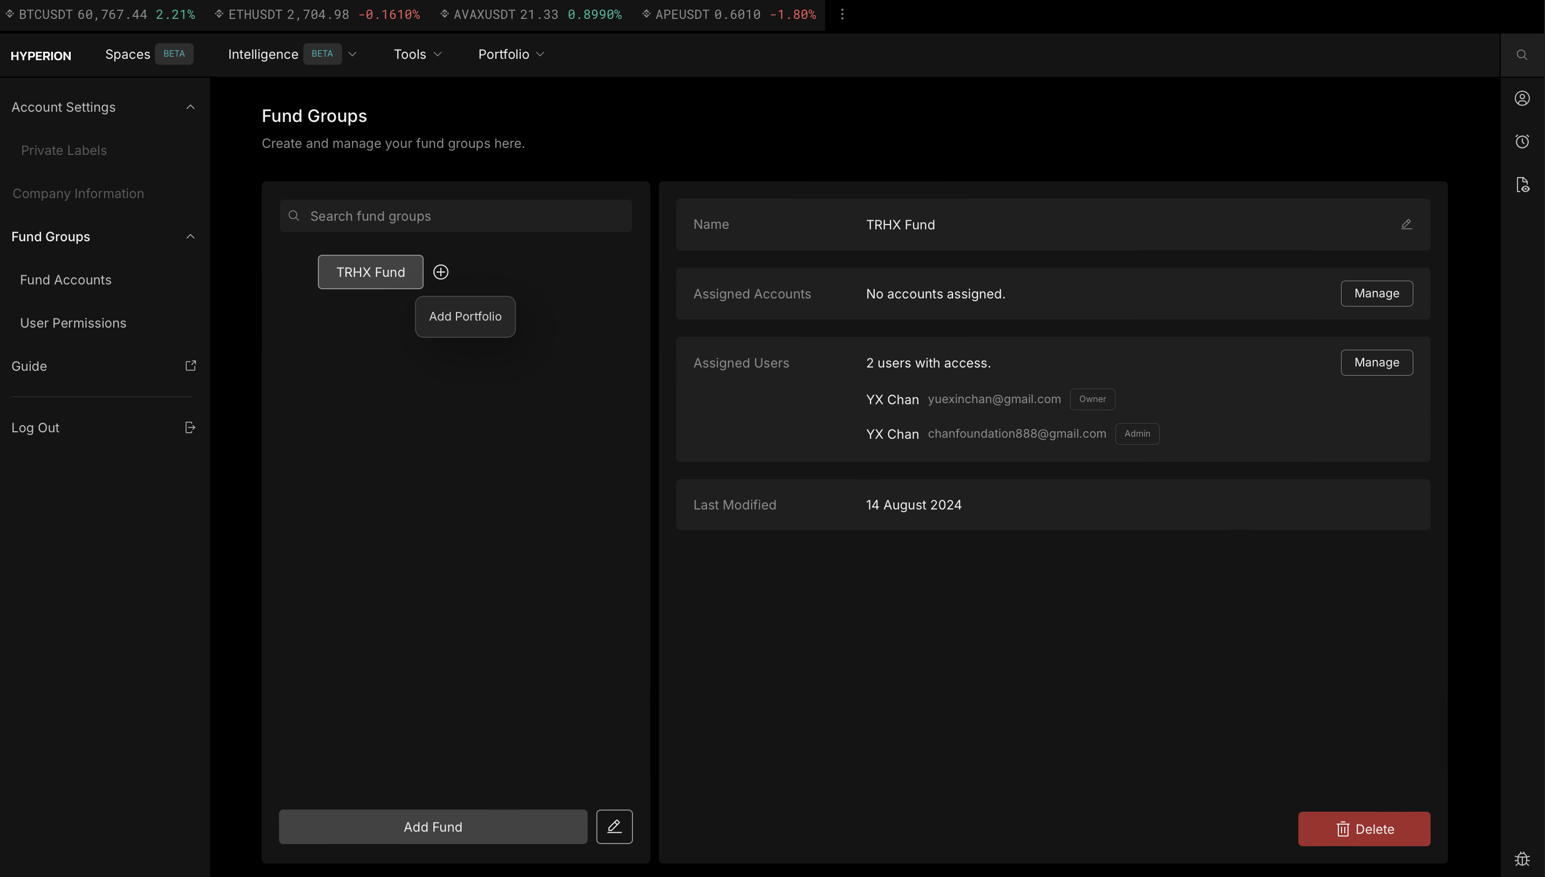Open the Tools dropdown menu
This screenshot has width=1545, height=877.
point(418,54)
